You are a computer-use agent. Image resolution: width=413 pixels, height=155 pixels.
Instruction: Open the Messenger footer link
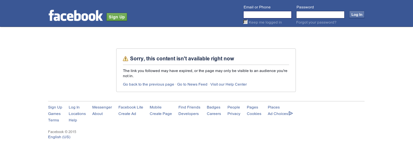pyautogui.click(x=102, y=107)
